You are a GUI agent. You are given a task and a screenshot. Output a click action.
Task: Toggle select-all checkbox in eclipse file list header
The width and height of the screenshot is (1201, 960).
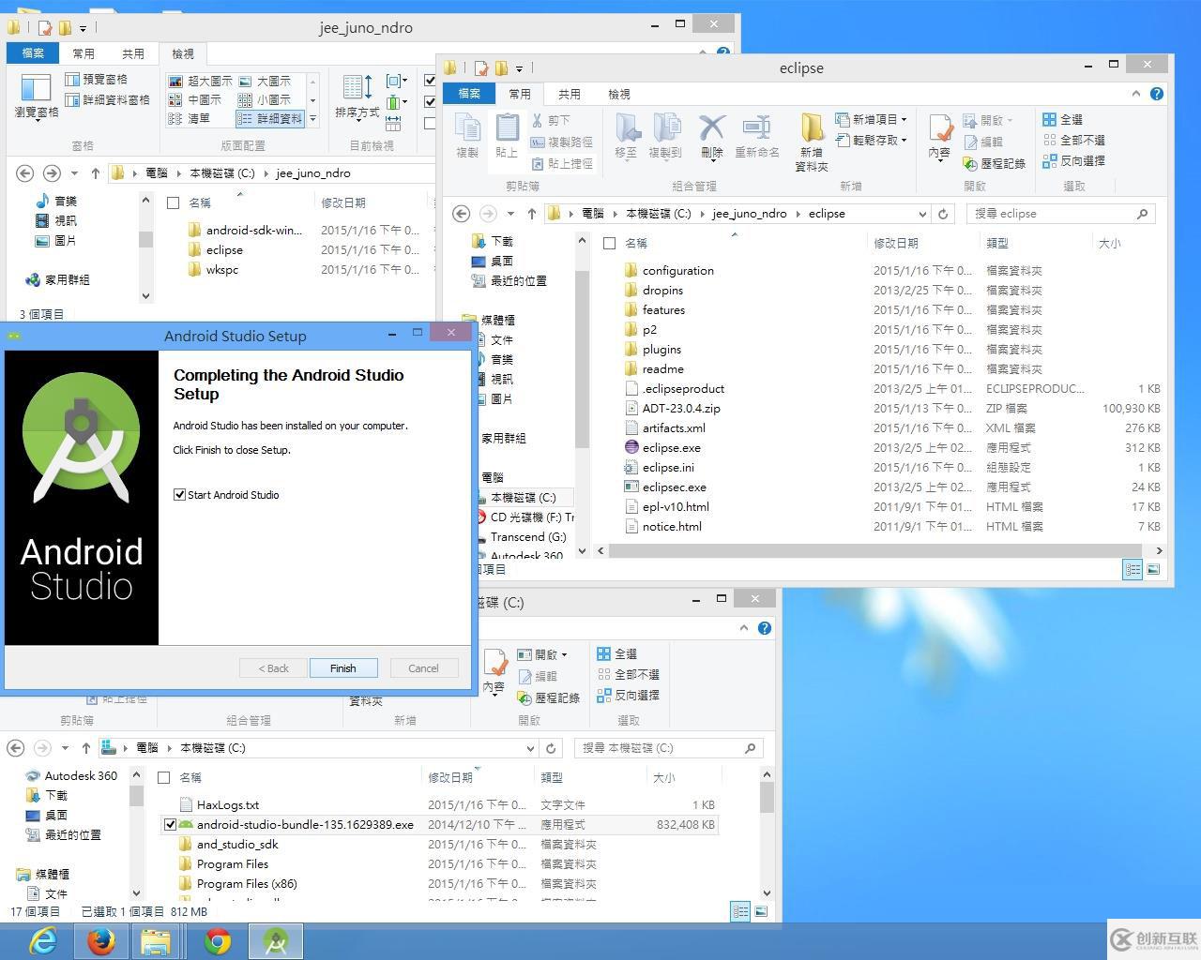pyautogui.click(x=609, y=243)
